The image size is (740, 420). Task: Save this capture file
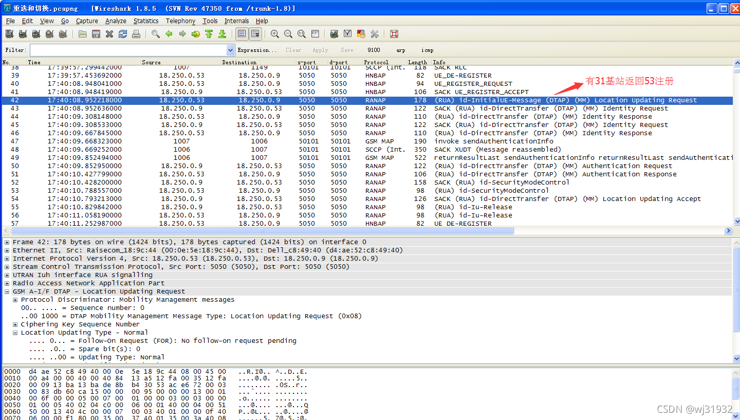(x=96, y=34)
